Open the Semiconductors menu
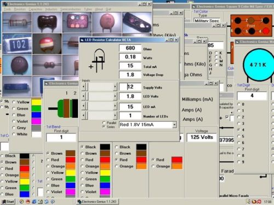The image size is (274, 205). tap(70, 9)
